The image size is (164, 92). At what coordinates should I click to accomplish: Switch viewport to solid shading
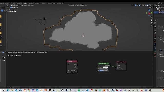147,5
